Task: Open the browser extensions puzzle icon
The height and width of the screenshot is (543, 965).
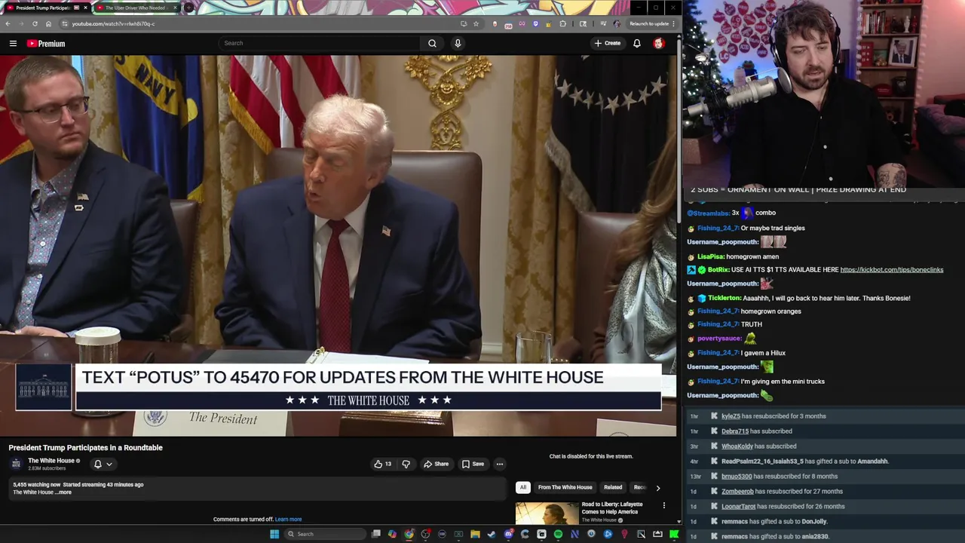Action: tap(562, 23)
